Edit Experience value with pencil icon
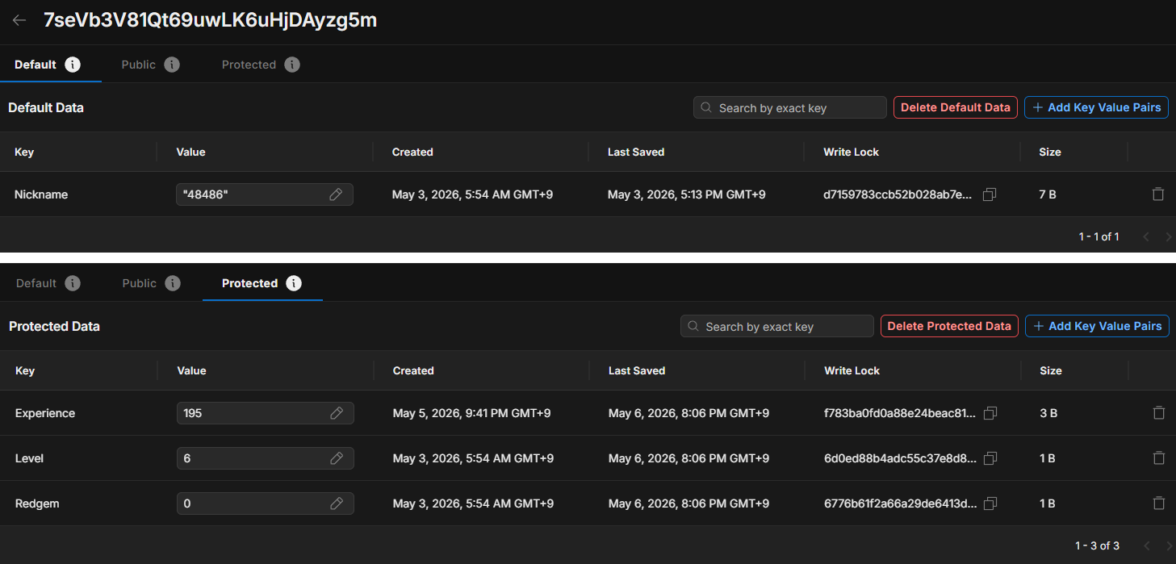1176x564 pixels. [337, 413]
